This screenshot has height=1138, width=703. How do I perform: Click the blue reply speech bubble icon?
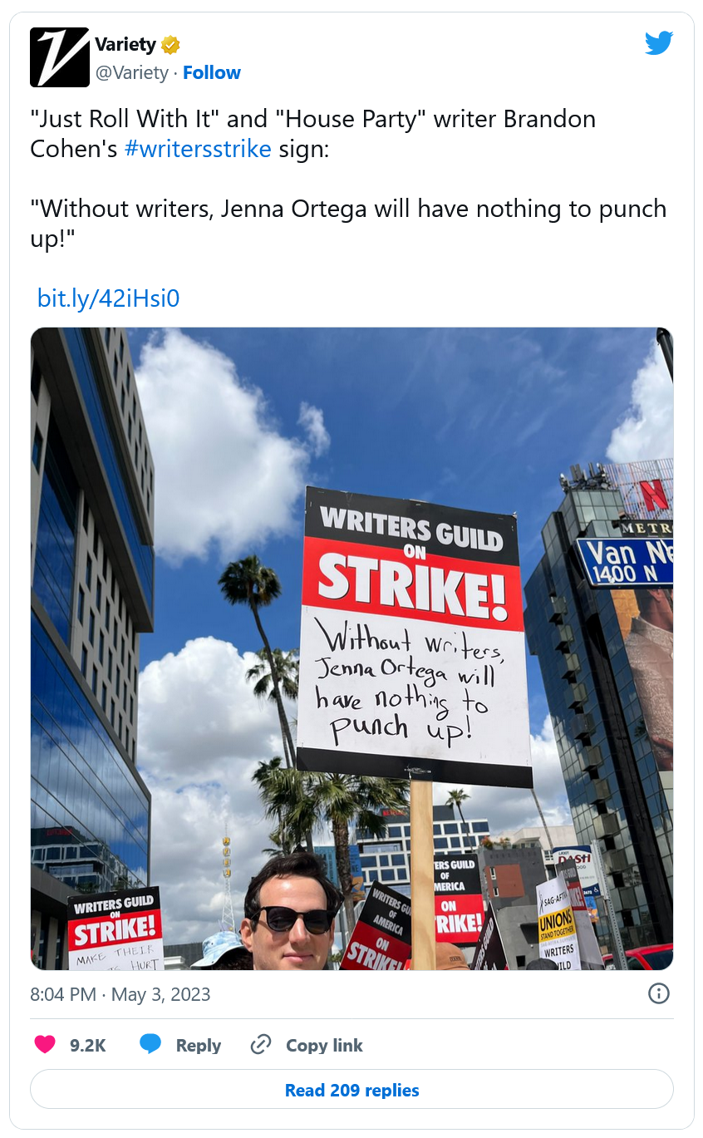click(150, 1045)
